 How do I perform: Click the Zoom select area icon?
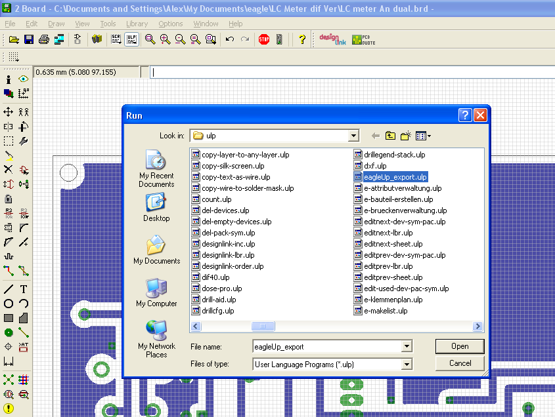[x=211, y=39]
